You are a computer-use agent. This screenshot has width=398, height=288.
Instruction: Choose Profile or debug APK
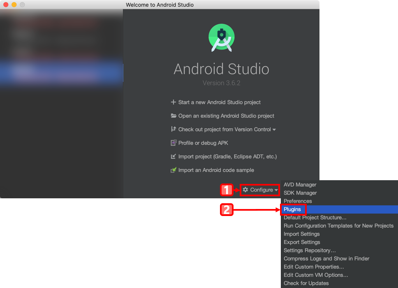click(203, 143)
